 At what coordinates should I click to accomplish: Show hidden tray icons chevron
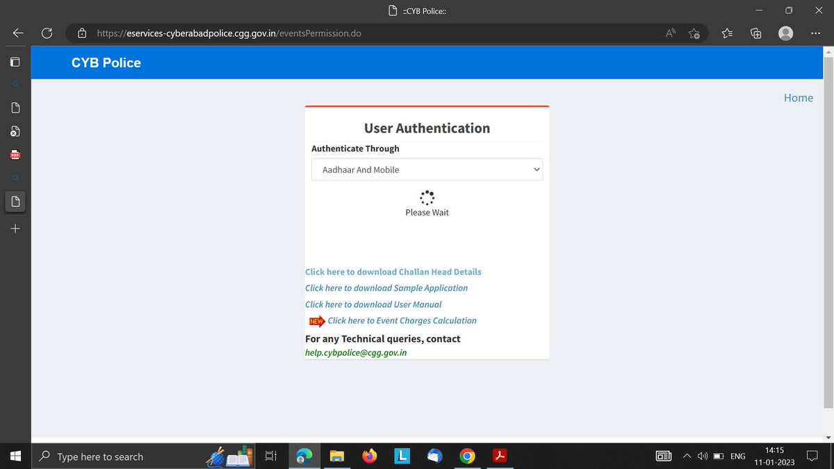click(x=687, y=456)
